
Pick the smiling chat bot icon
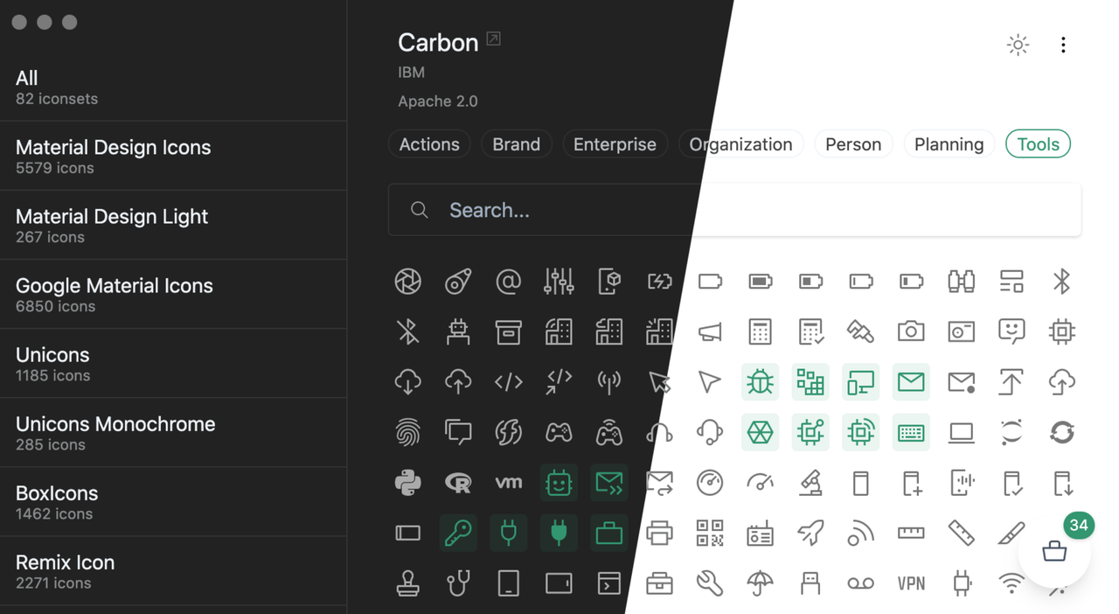coord(1011,331)
